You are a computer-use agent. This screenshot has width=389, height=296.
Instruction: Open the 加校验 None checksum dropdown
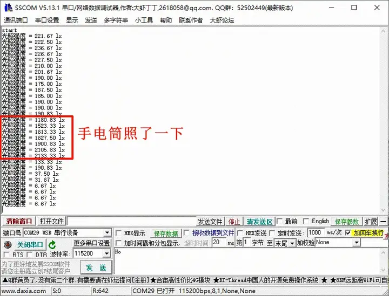(357, 243)
